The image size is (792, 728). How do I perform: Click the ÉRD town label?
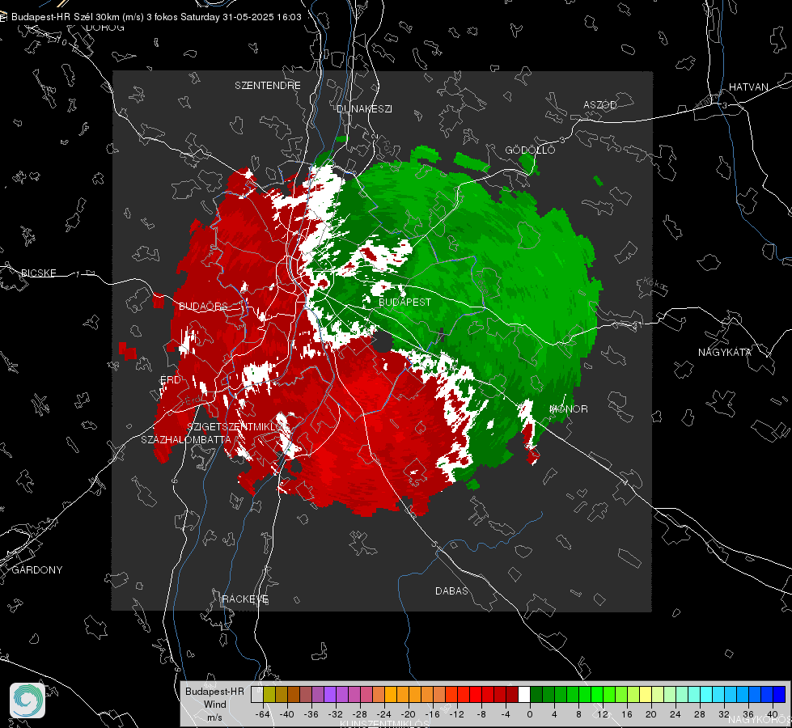point(170,380)
